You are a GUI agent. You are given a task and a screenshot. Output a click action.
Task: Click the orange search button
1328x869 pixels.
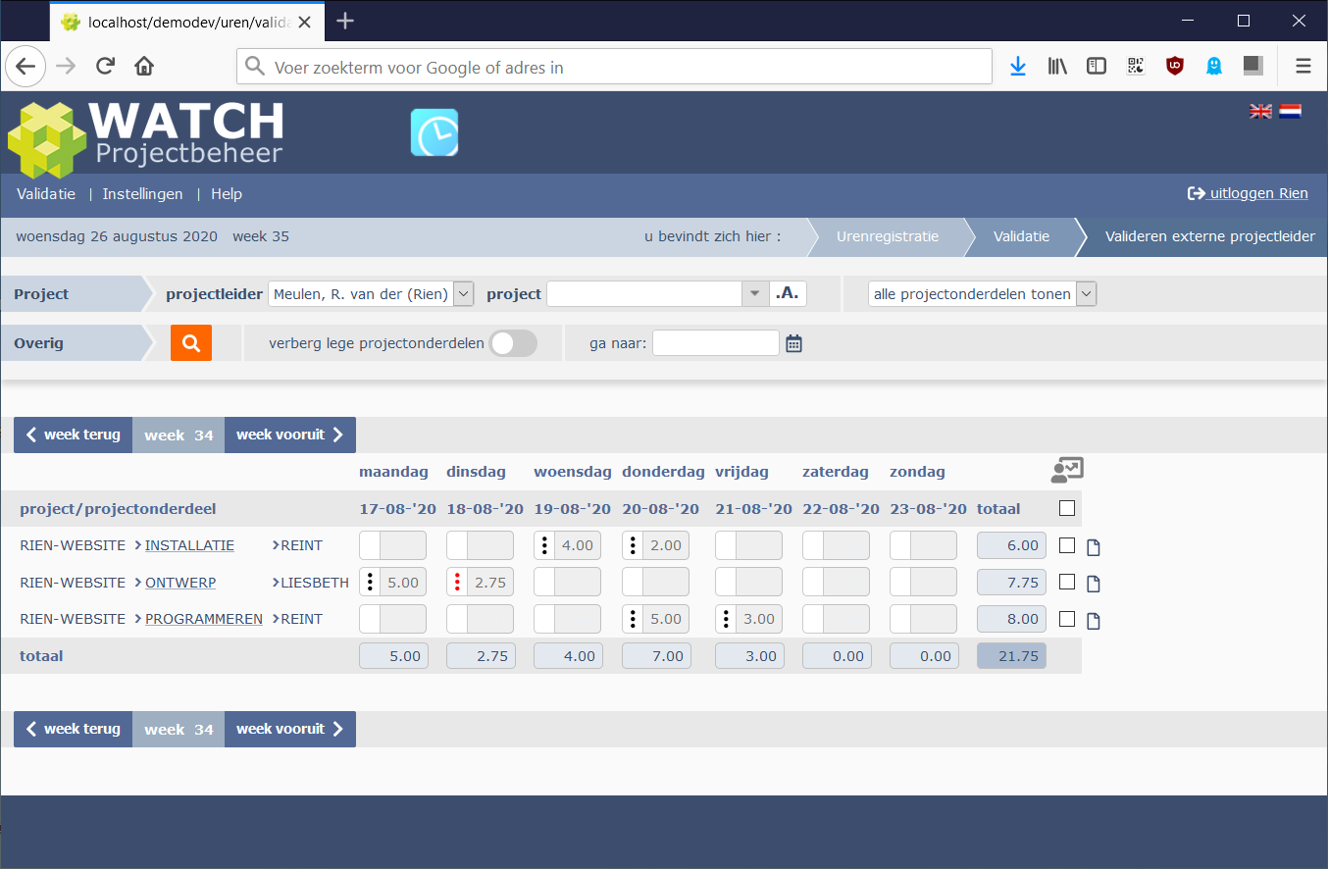click(191, 343)
